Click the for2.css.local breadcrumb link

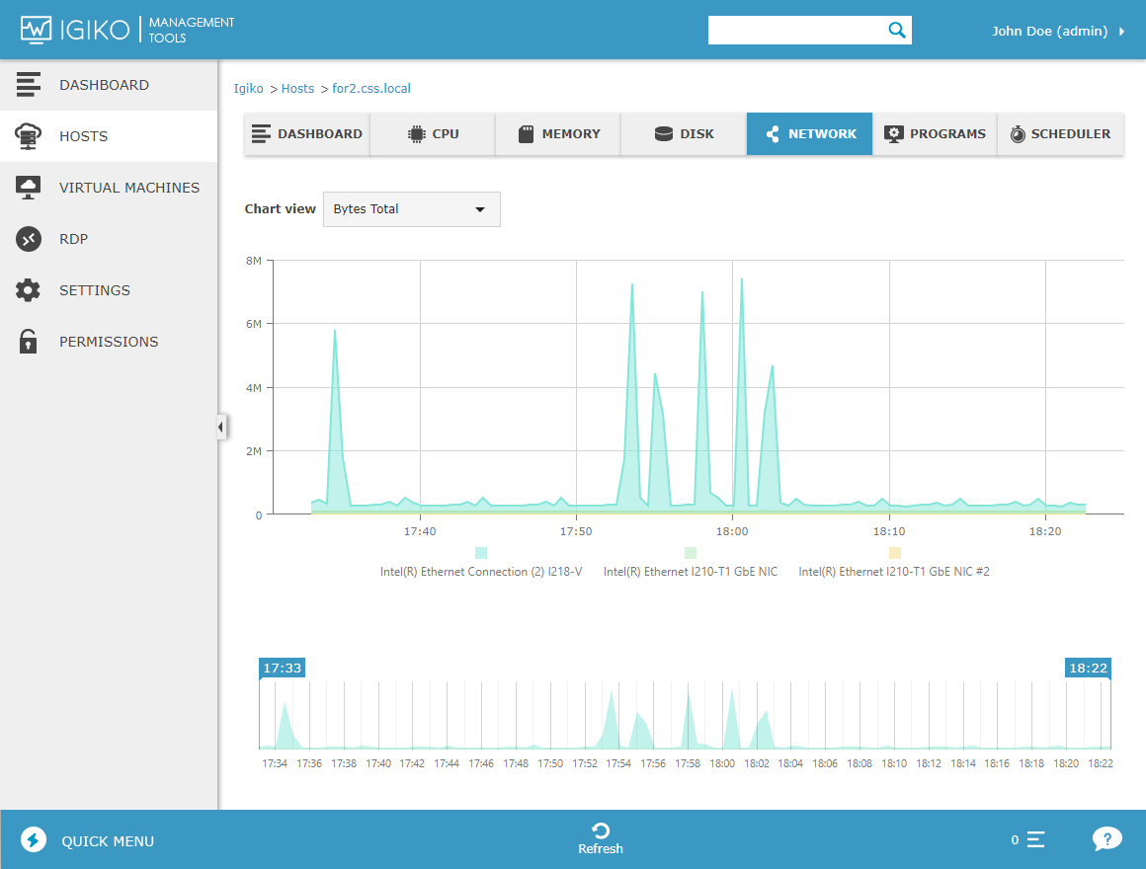tap(371, 88)
